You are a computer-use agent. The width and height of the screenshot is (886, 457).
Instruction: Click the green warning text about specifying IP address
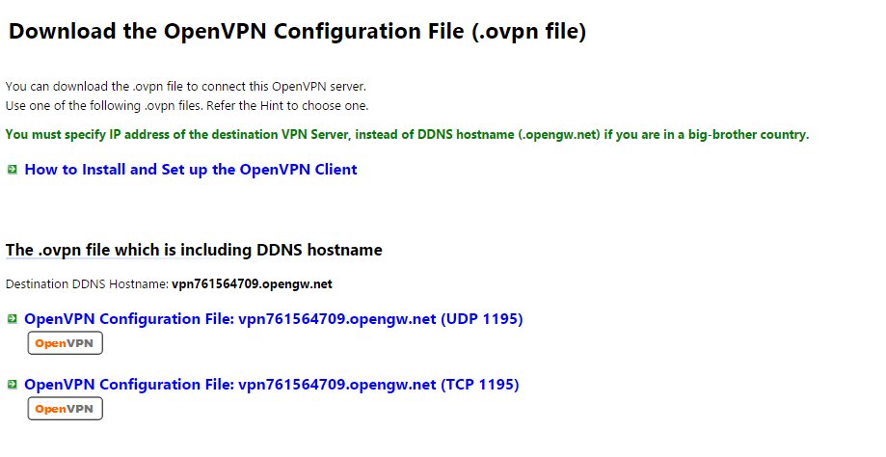click(407, 134)
